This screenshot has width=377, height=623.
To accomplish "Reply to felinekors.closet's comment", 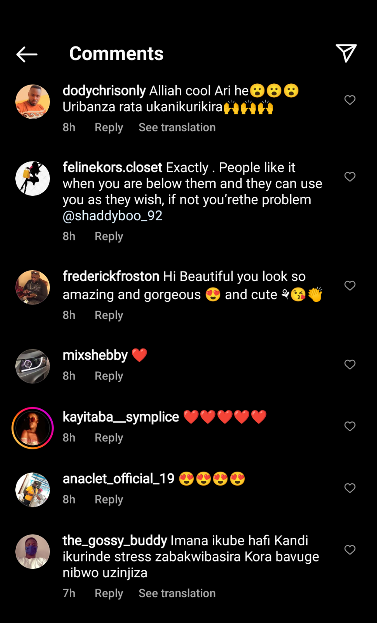I will [109, 236].
